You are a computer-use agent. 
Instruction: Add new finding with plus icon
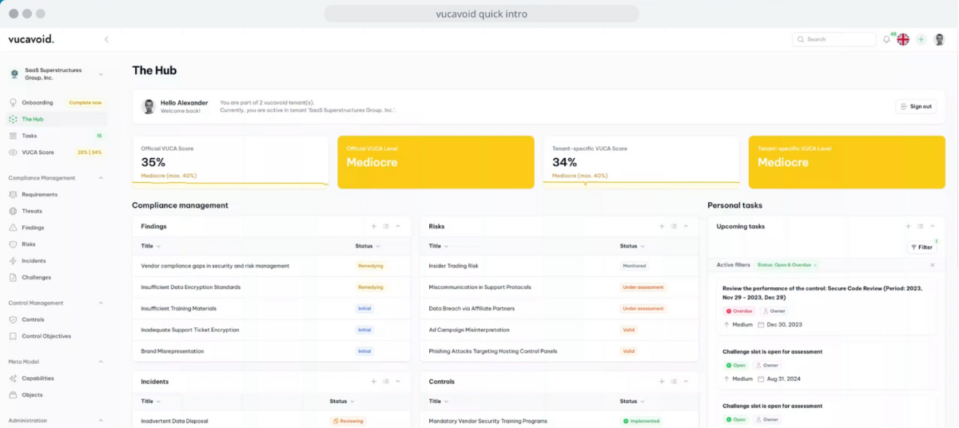(373, 227)
